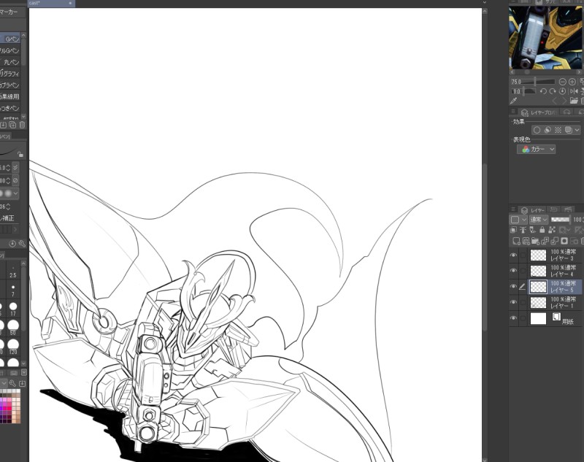Enable the layer color effect
This screenshot has width=584, height=462.
point(569,130)
